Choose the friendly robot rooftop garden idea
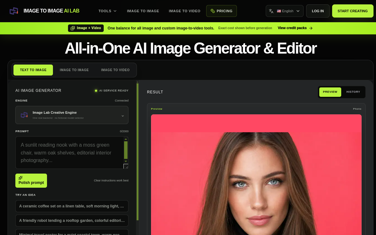Screen dimensions: 376x235 [72, 221]
